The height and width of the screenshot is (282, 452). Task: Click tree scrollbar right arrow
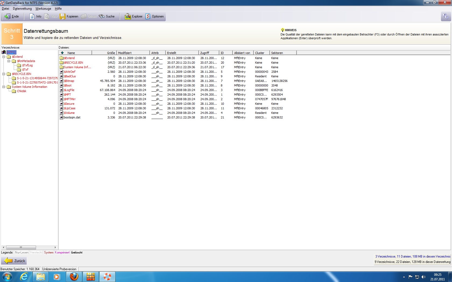coord(55,247)
